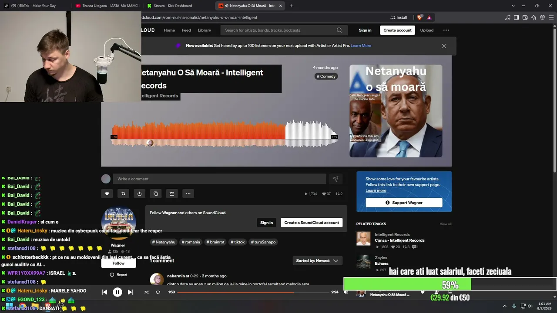Open the media control music note icon
This screenshot has height=313, width=557.
point(508,17)
